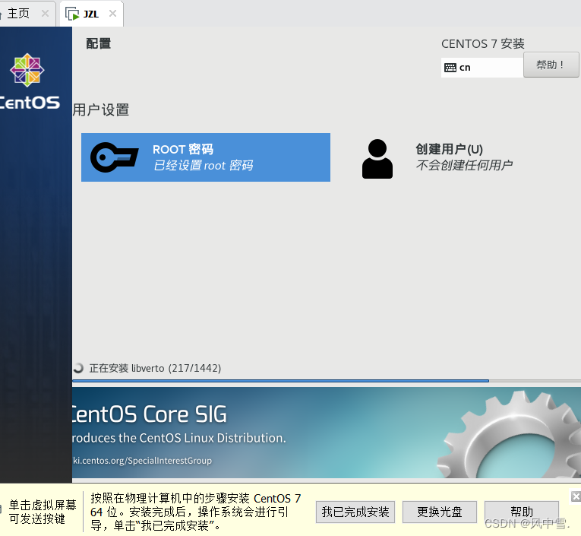
Task: Close the 主页 tab
Action: tap(45, 14)
